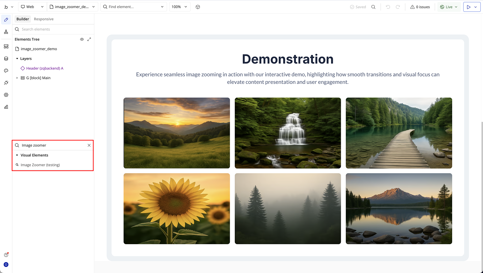Switch to the Responsive tab
The width and height of the screenshot is (483, 273).
pos(44,19)
